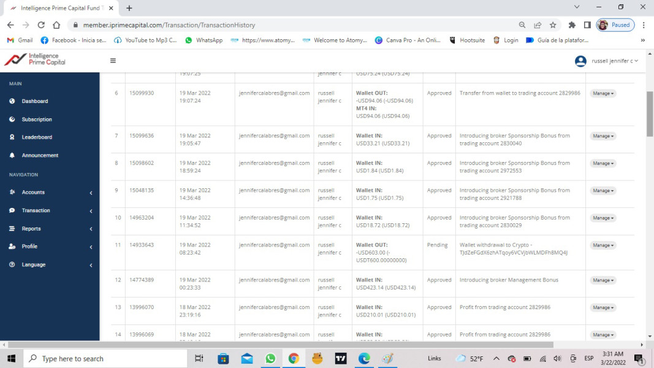The image size is (654, 368).
Task: Click Introducing broker Management Bonus text
Action: pos(509,280)
